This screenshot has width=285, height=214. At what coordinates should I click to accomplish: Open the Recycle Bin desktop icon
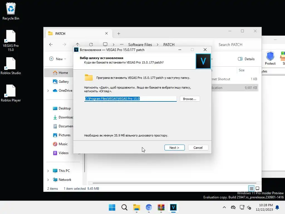11,11
